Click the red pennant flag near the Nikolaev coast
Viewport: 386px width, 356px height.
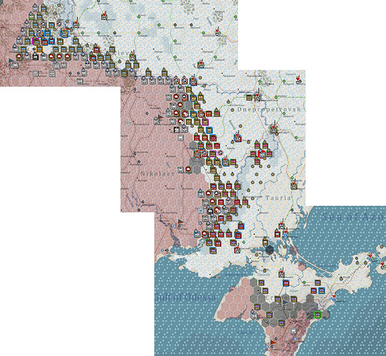(180, 222)
